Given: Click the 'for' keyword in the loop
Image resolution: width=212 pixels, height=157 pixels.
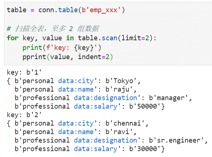Looking at the screenshot, I should click(13, 38).
